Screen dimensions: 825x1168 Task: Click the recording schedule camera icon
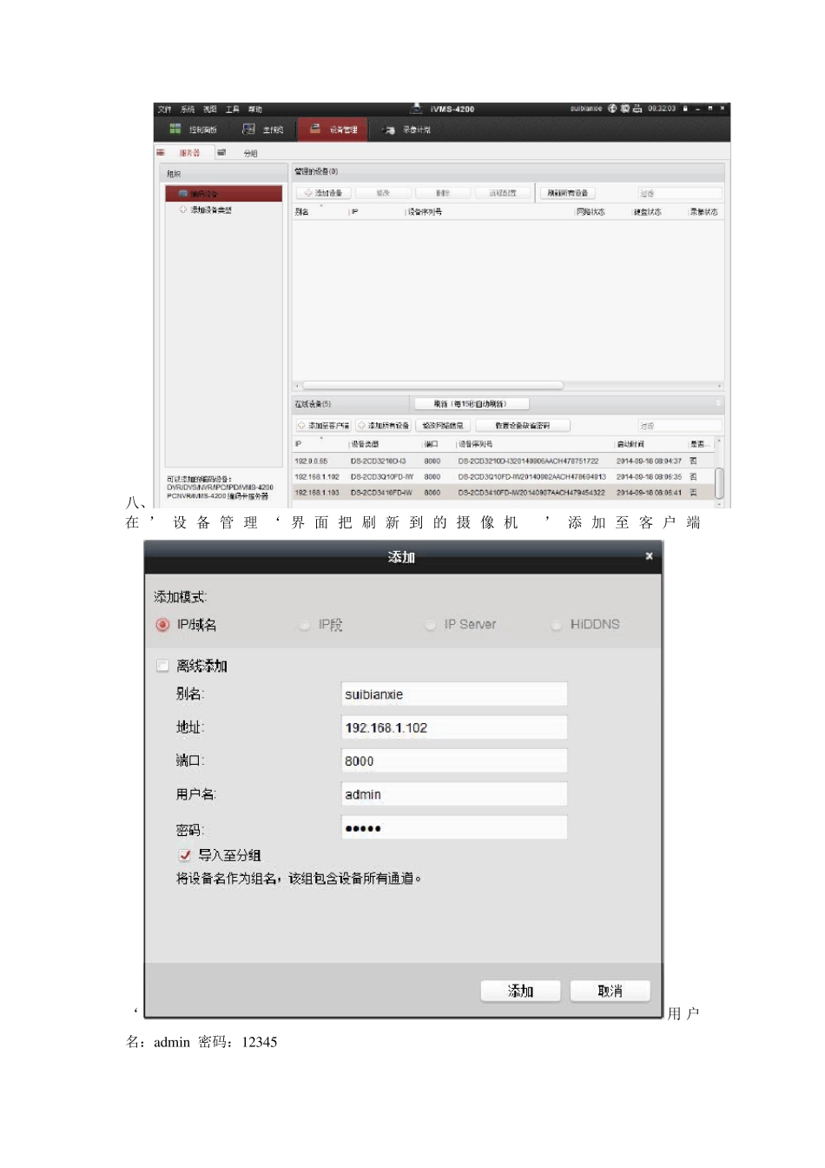pos(389,129)
